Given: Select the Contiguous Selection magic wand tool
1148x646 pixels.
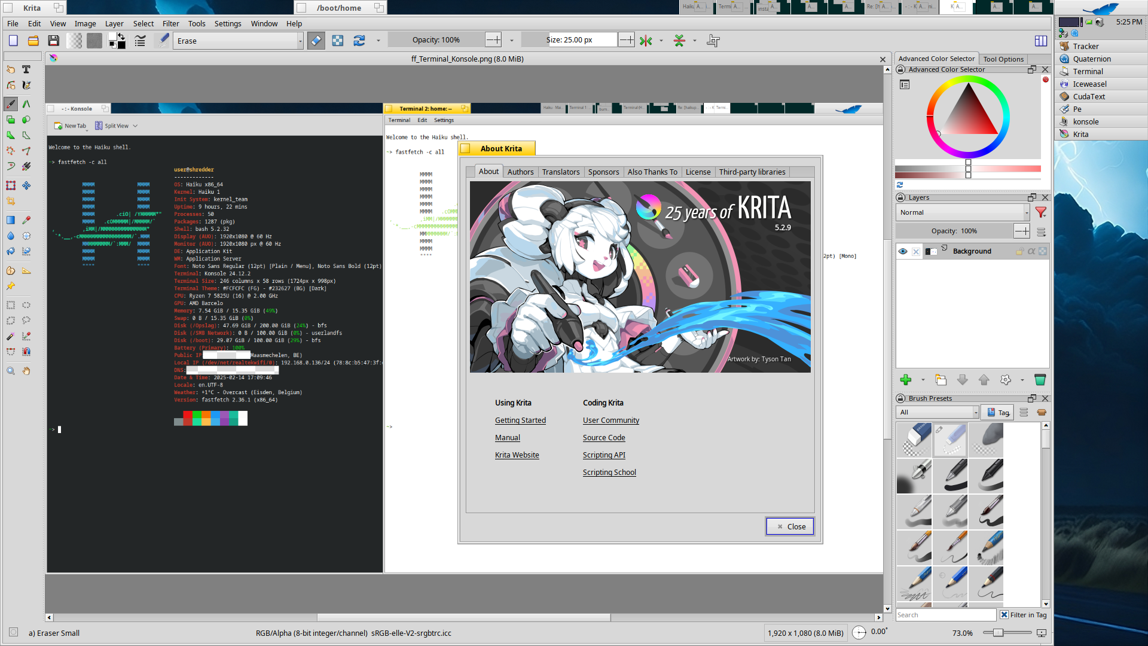Looking at the screenshot, I should click(11, 336).
